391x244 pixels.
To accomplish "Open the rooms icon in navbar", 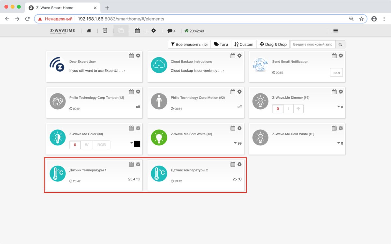I will (105, 31).
